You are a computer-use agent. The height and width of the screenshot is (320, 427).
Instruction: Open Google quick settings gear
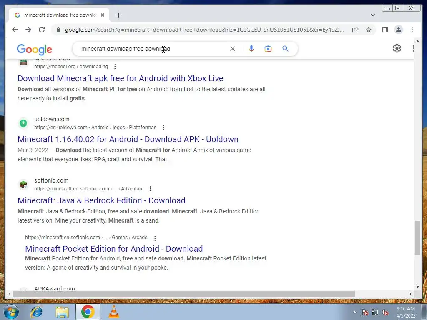(397, 48)
